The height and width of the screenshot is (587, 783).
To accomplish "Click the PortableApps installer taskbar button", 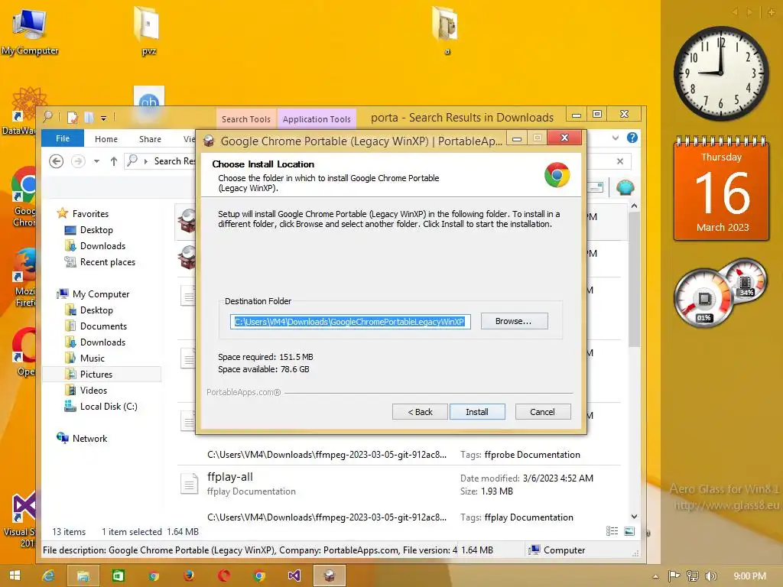I will 329,576.
